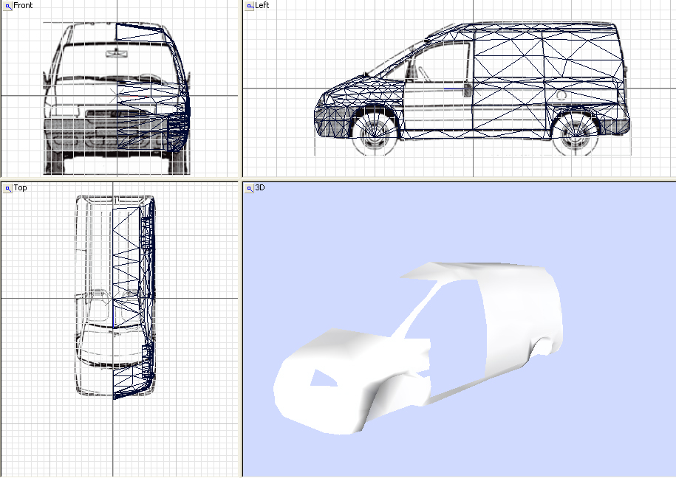Click the van windshield in Front view
Viewport: 676px width, 478px height.
117,60
